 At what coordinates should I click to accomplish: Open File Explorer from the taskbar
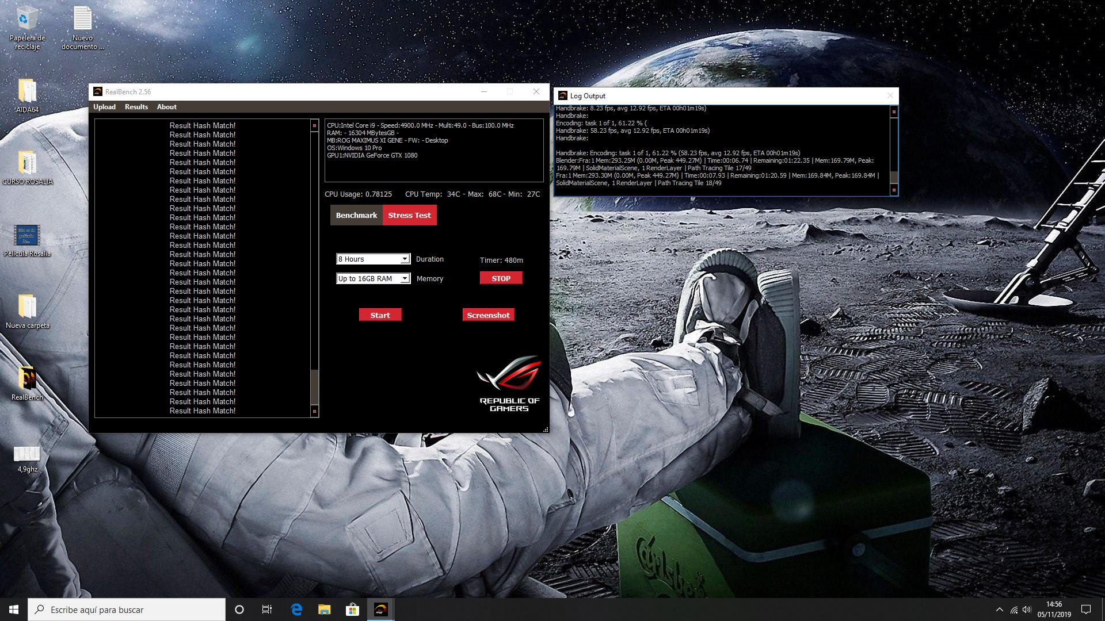pos(324,609)
